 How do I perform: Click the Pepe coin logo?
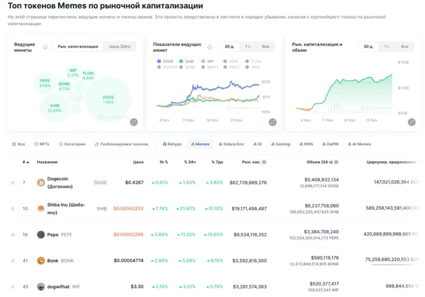[x=41, y=234]
